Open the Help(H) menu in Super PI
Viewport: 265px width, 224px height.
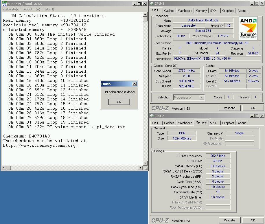[x=49, y=9]
